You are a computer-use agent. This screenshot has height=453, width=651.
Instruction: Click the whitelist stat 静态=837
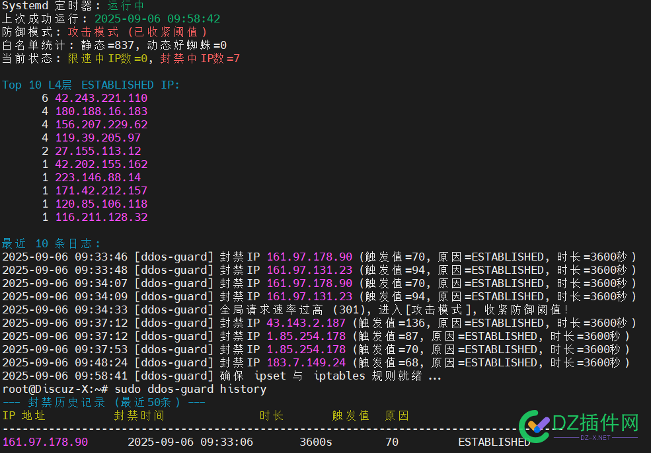(108, 45)
